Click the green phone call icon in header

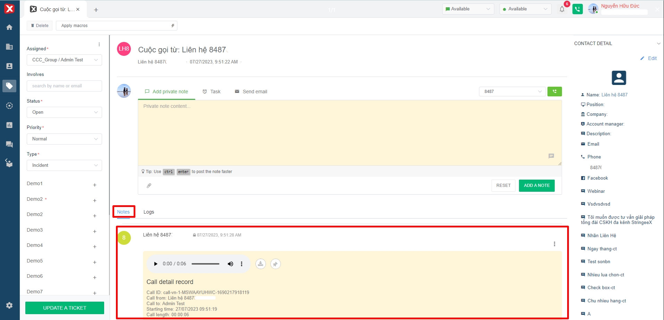577,9
